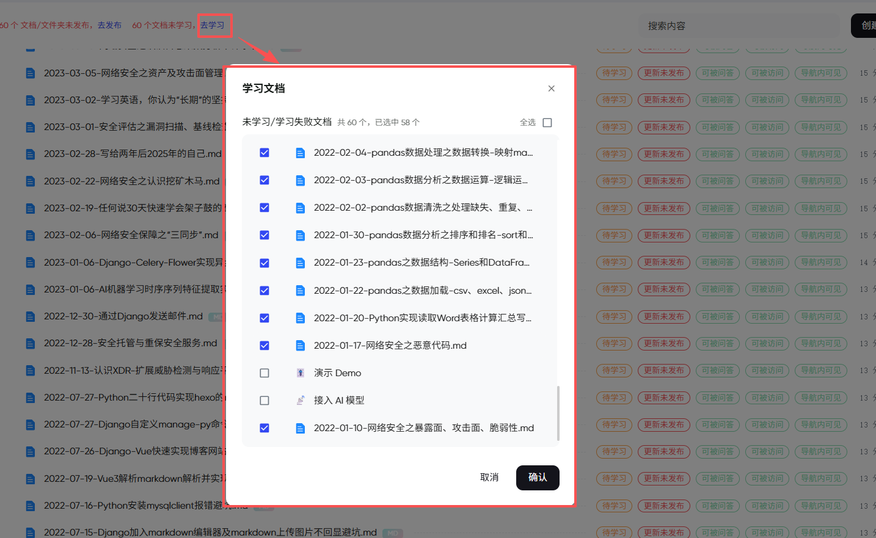Click the 创建 button at top right
The height and width of the screenshot is (538, 876).
point(866,25)
